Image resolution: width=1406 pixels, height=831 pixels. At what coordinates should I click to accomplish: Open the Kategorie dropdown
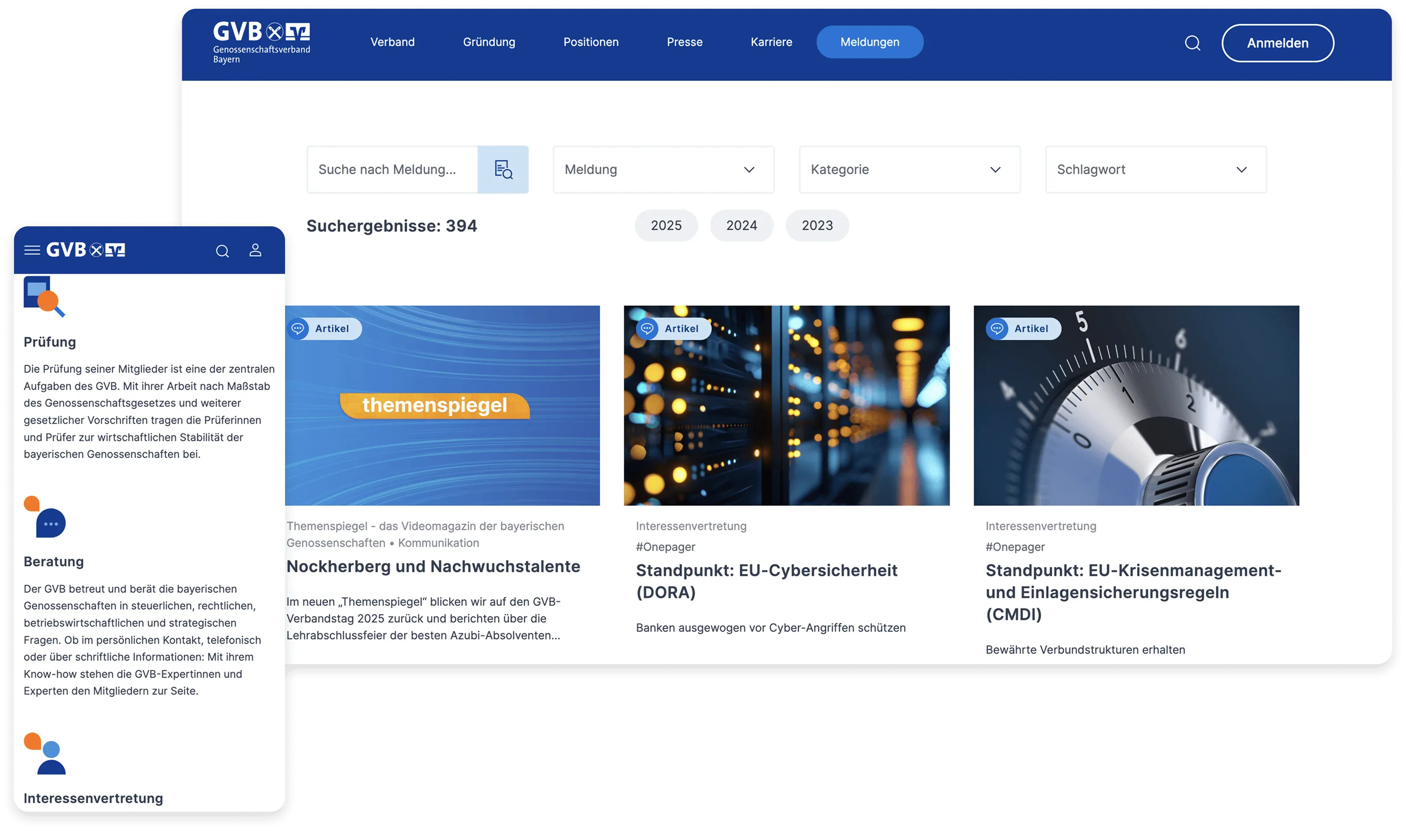pos(909,170)
